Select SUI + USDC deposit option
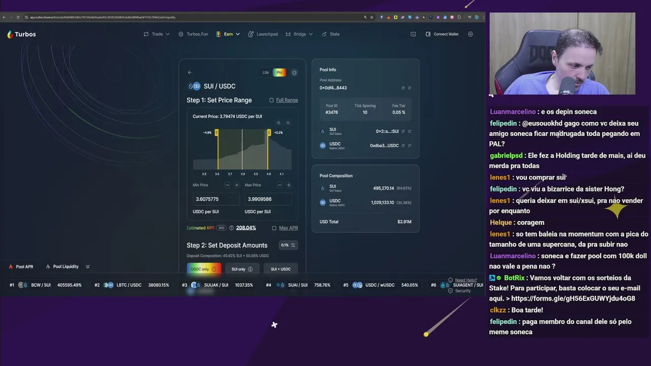651x366 pixels. [281, 269]
